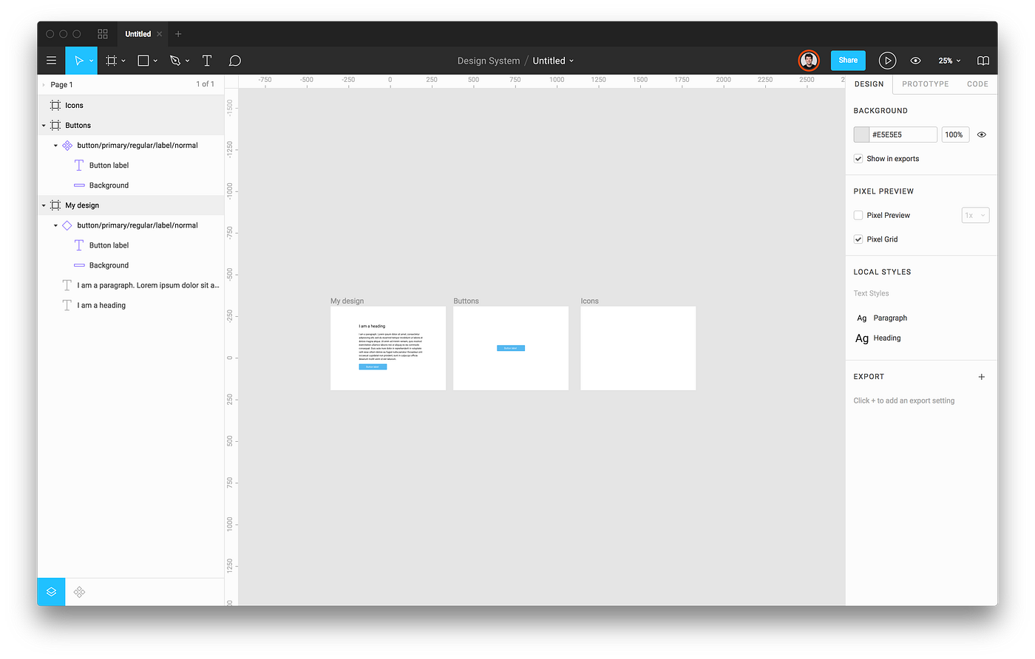Switch to the Prototype tab
The width and height of the screenshot is (1035, 659).
[925, 84]
